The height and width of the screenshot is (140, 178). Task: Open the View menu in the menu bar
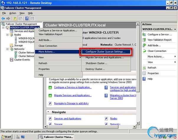point(22,13)
